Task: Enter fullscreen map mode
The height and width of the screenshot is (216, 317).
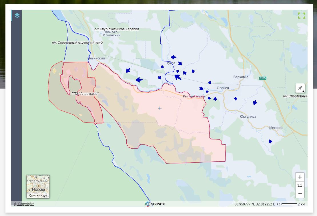Action: 302,15
